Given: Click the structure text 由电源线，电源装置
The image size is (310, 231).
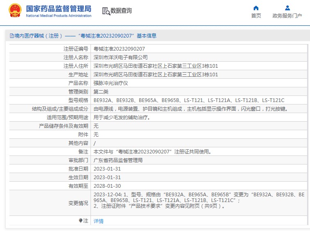Looking at the screenshot, I should pos(190,109).
